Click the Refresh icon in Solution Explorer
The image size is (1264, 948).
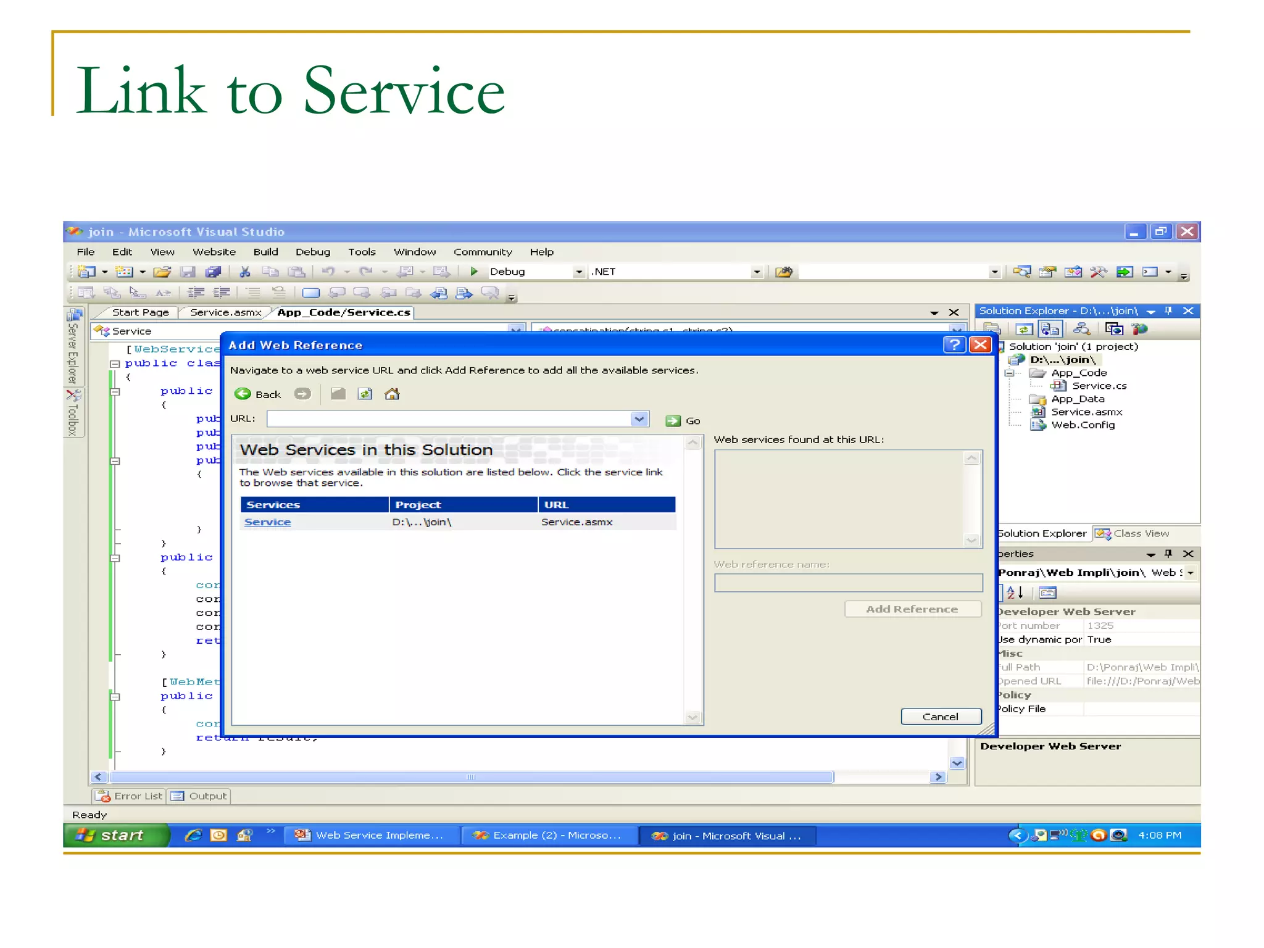tap(1024, 329)
